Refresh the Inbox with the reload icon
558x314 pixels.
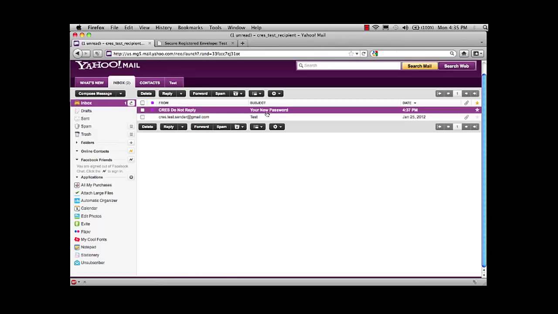point(131,103)
